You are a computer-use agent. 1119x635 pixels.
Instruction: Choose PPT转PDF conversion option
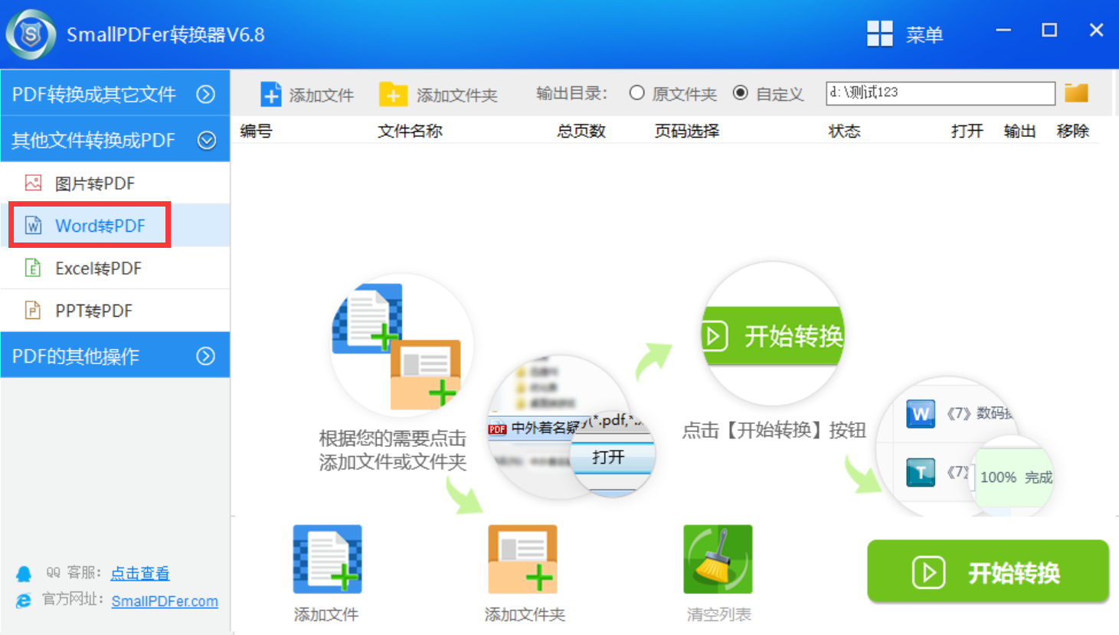point(93,311)
